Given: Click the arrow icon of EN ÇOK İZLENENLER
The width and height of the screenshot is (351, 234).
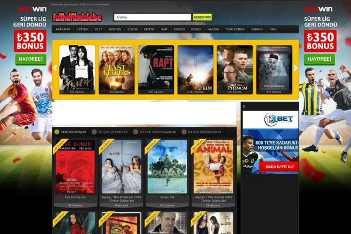Looking at the screenshot, I should coord(94,132).
